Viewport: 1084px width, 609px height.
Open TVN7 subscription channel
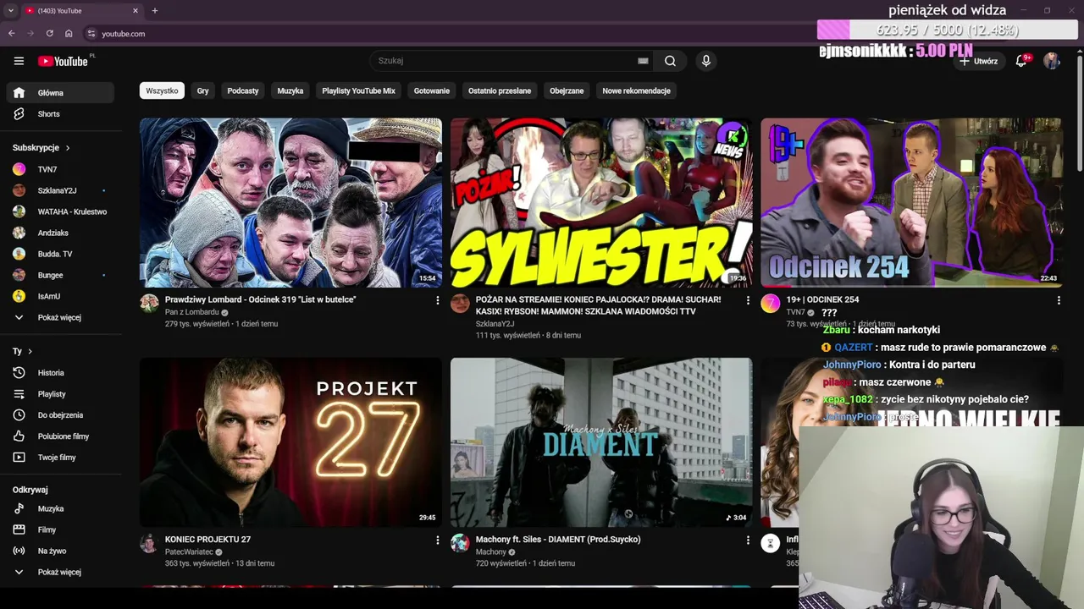click(x=59, y=169)
